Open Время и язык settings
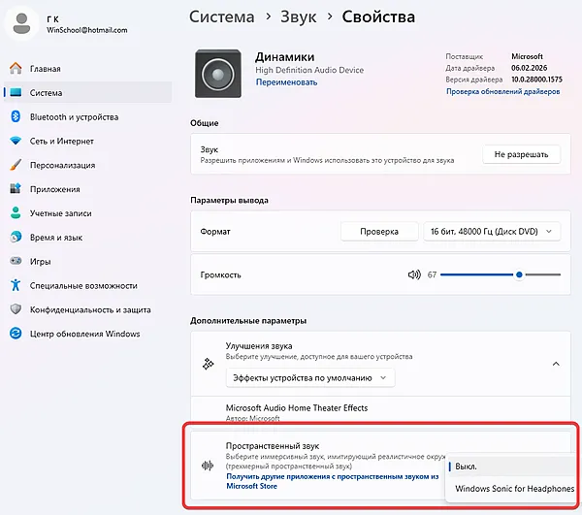 click(88, 237)
